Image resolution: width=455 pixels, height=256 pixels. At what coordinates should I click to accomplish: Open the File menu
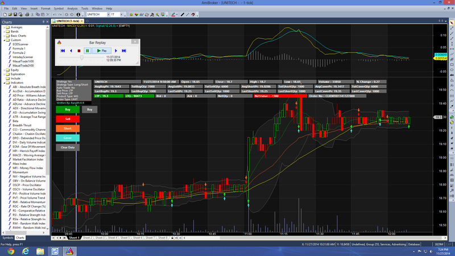point(6,9)
